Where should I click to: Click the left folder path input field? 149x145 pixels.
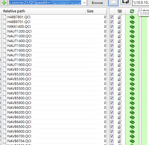45,3
